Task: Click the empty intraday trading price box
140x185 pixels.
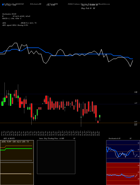Action: pos(56,157)
